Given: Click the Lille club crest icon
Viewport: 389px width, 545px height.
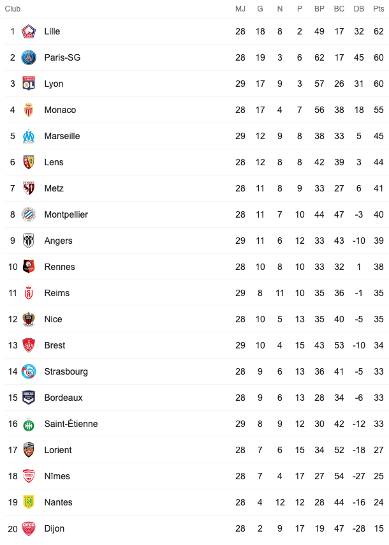Looking at the screenshot, I should (29, 31).
